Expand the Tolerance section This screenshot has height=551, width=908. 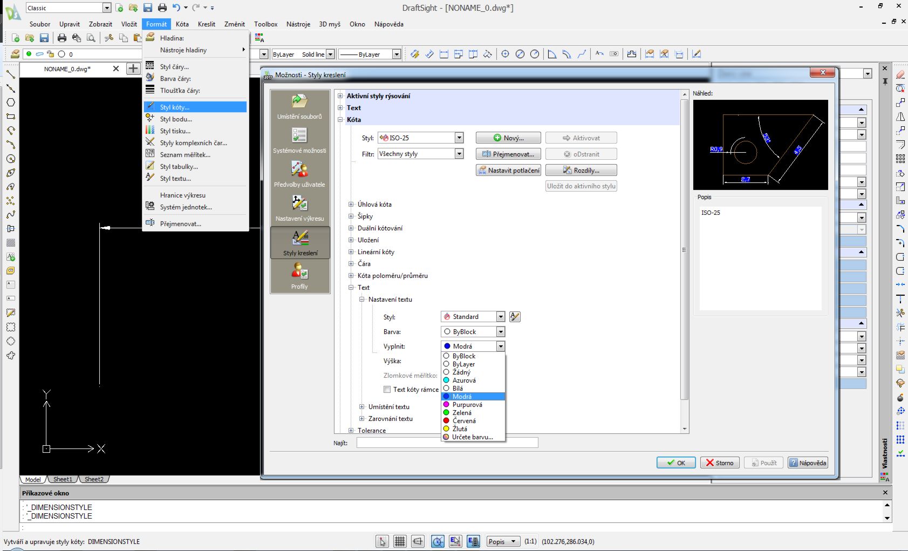point(351,431)
